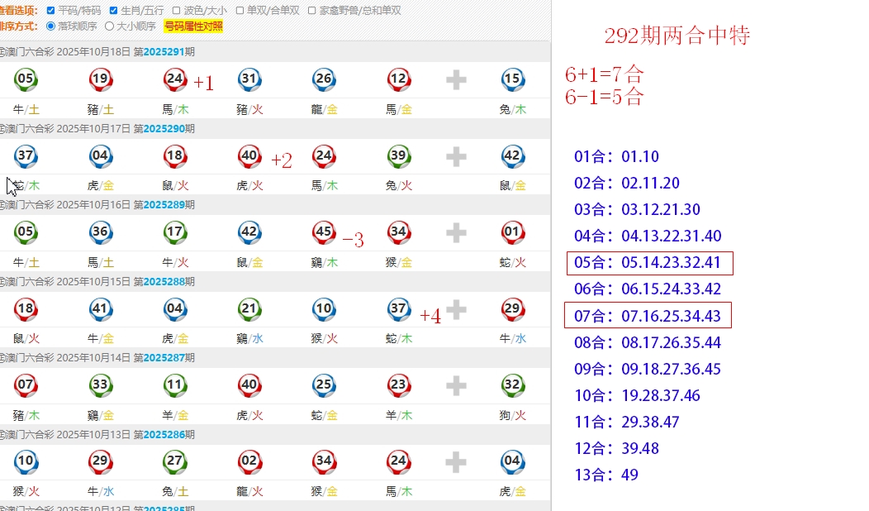The height and width of the screenshot is (511, 869).
Task: Click ball 45 in draw 2025289
Action: pos(324,232)
